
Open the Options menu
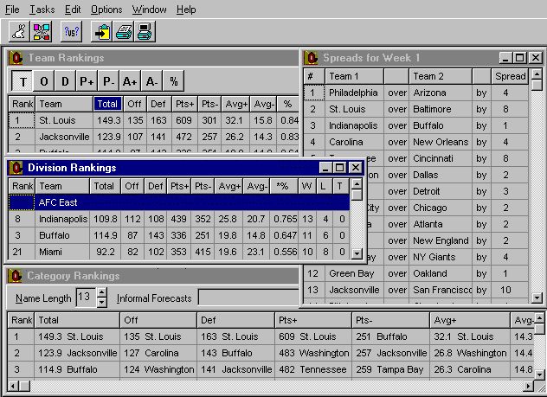coord(106,10)
